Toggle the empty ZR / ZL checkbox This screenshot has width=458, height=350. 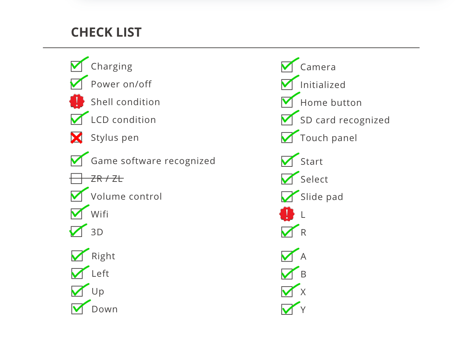coord(76,178)
